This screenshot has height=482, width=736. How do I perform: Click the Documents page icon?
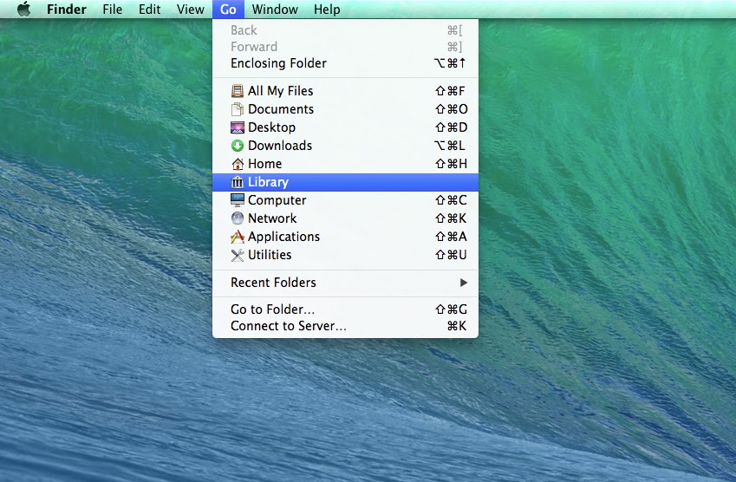[238, 109]
